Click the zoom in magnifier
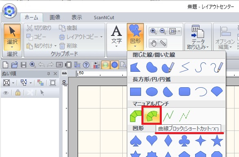 154,31
